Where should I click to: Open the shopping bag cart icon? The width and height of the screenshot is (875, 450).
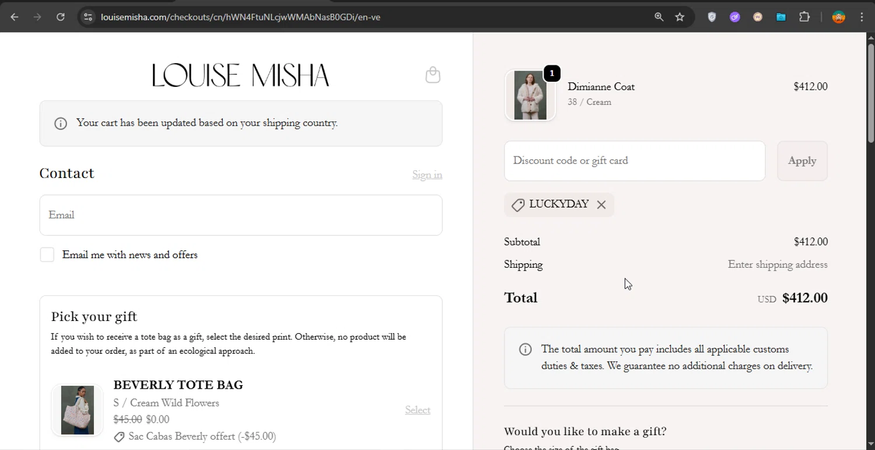[433, 75]
